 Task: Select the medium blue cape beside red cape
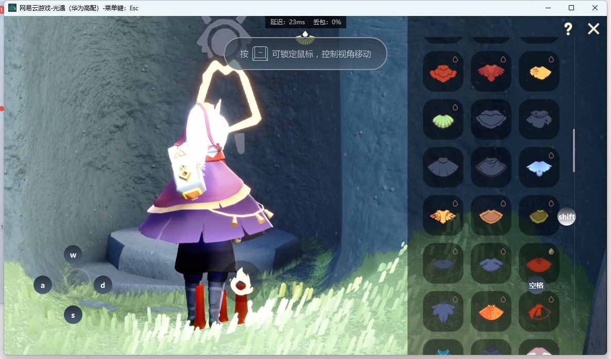tap(491, 264)
